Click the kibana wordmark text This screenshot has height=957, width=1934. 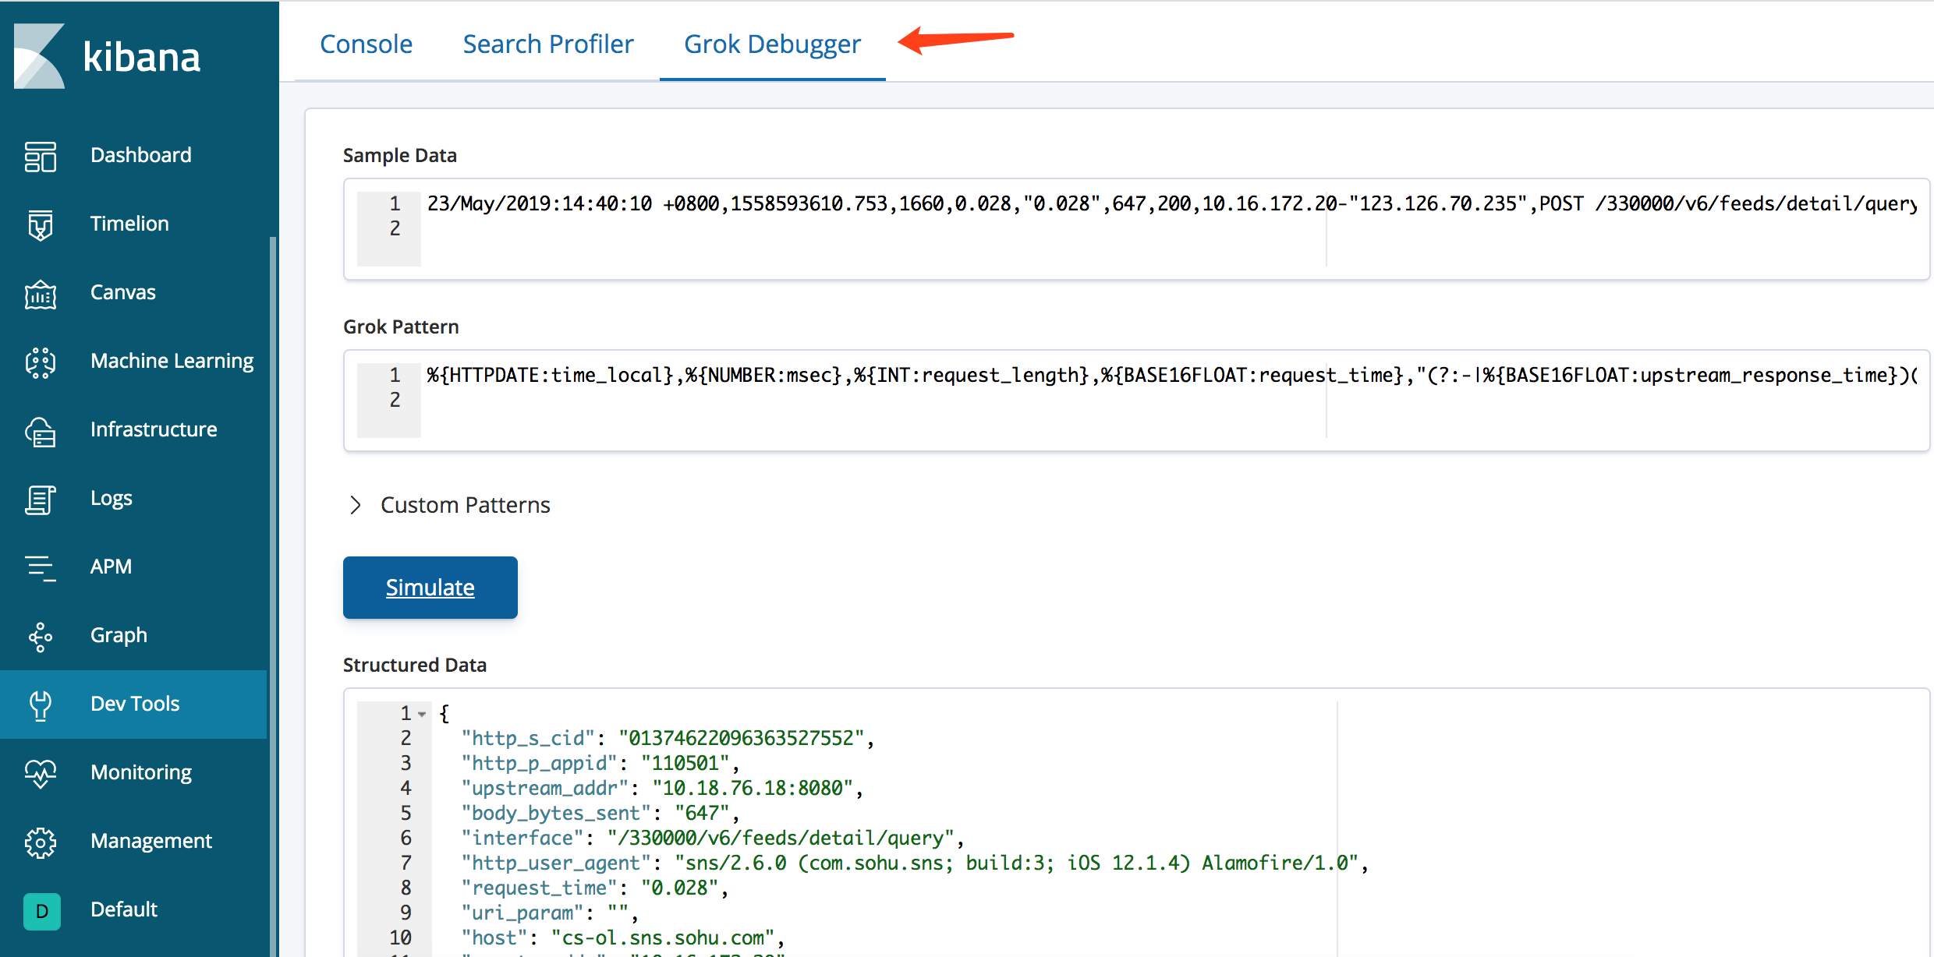pyautogui.click(x=142, y=57)
